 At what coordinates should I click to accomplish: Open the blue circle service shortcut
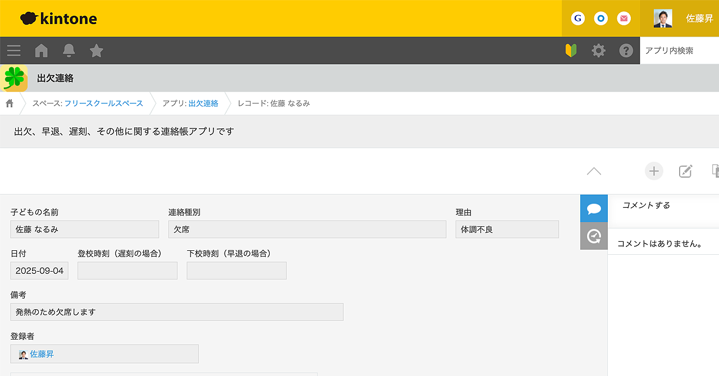point(600,19)
